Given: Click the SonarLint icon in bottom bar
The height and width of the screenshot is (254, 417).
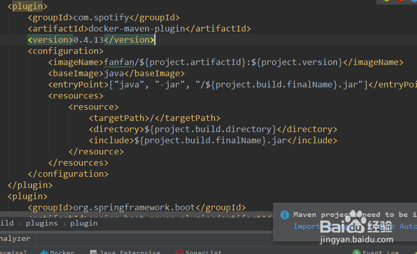Looking at the screenshot, I should tap(179, 252).
